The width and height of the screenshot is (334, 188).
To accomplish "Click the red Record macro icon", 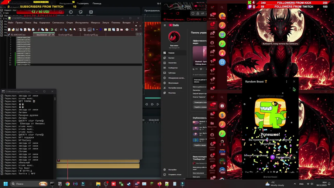I will [x=132, y=30].
